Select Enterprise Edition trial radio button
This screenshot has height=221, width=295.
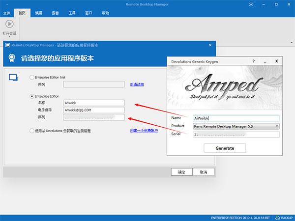[31, 77]
